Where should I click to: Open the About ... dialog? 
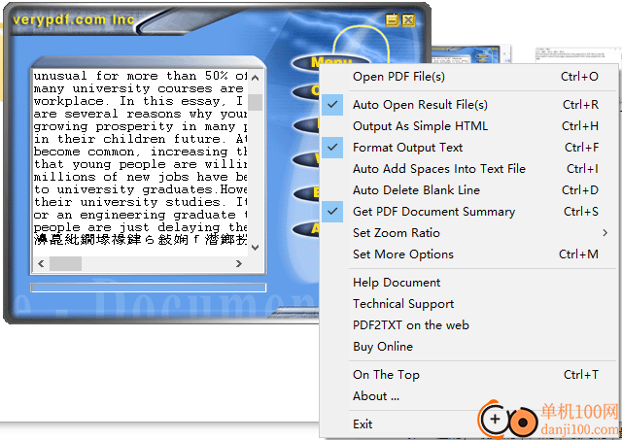pyautogui.click(x=468, y=396)
